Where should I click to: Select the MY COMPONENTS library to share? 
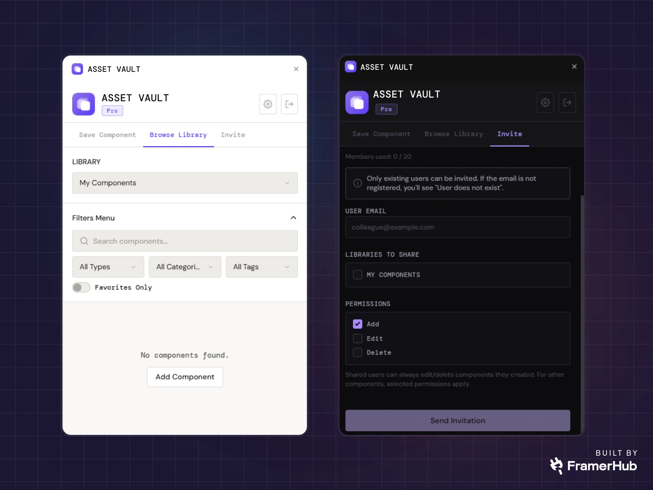[x=358, y=275]
